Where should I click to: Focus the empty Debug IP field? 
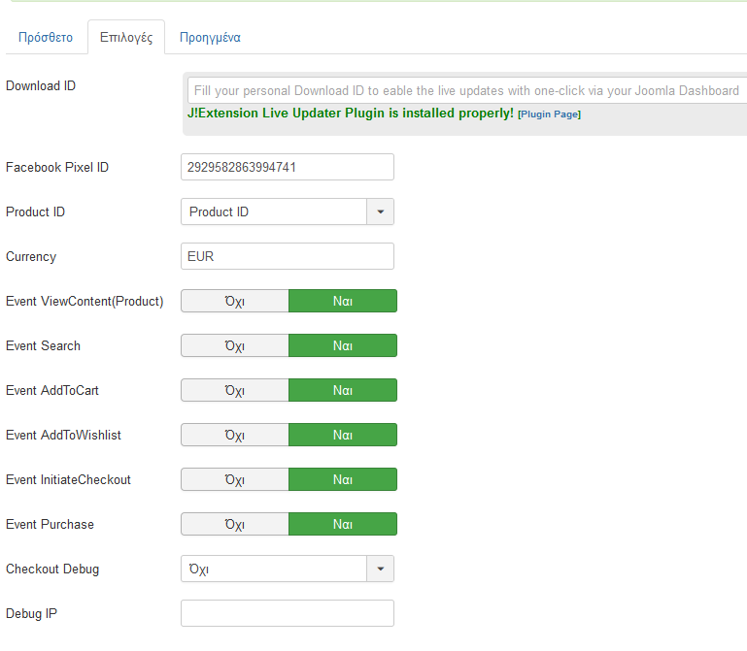288,613
